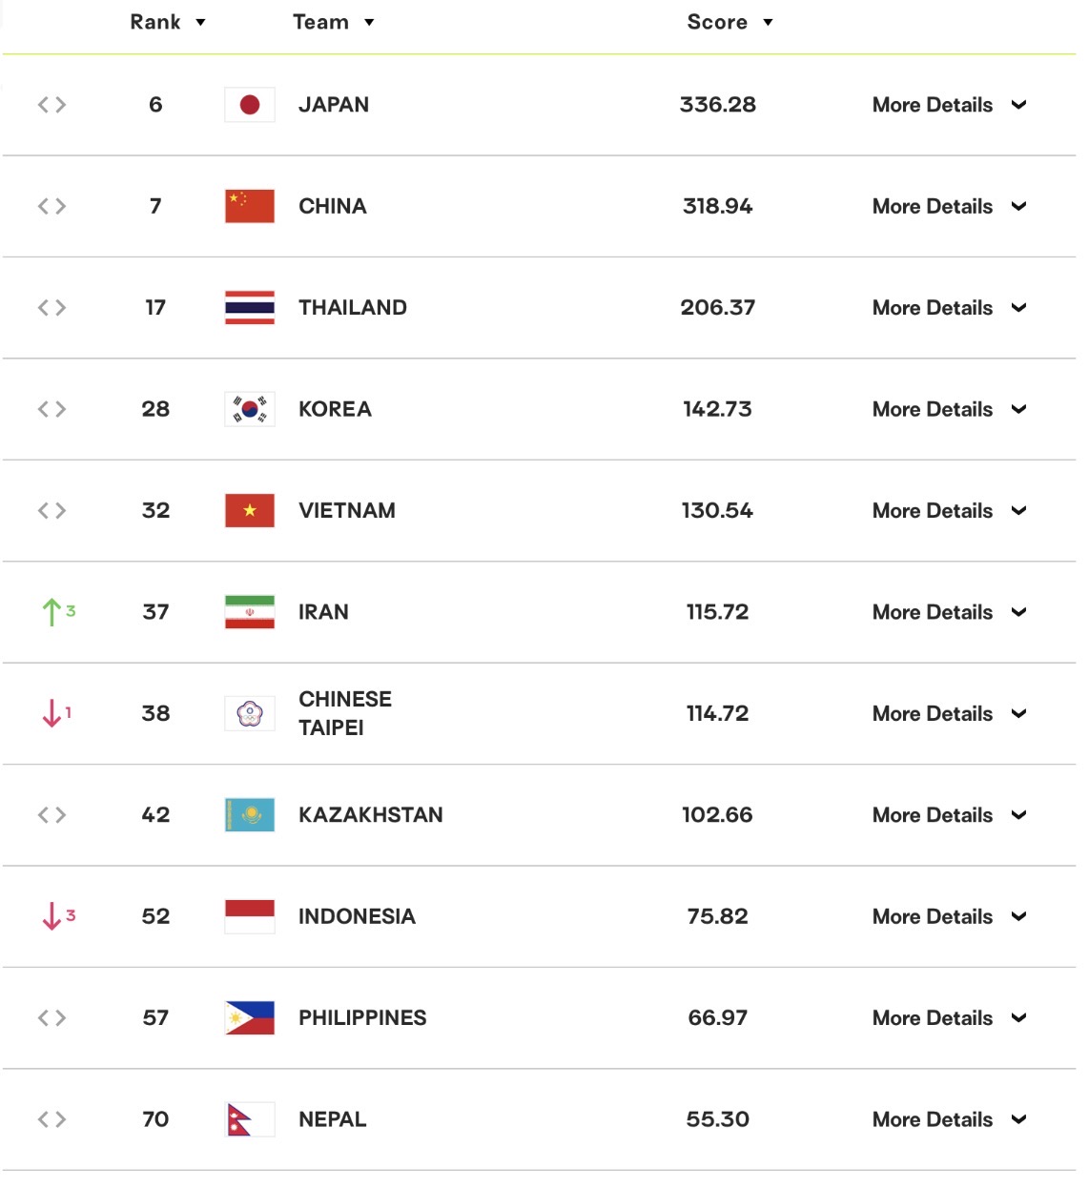Click the CHINESE TAIPEI team name
The image size is (1089, 1188).
tap(345, 713)
